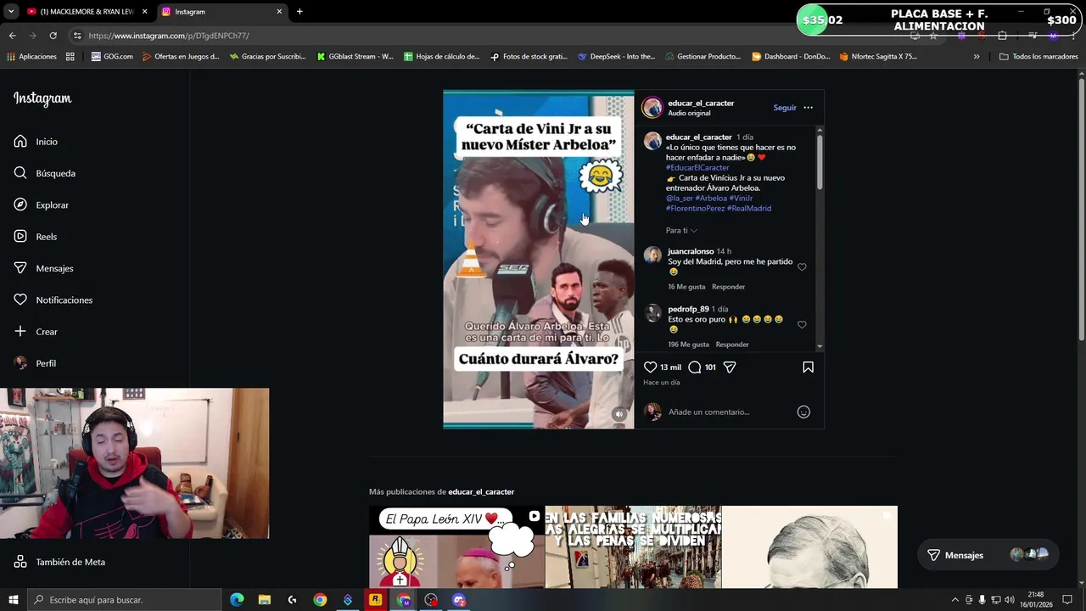Open Perfil from the sidebar
Screen dimensions: 1086x611
35,363
